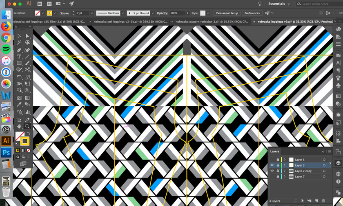Screen dimensions: 343x206
Task: Select the Hand tool
Action: pos(19,127)
